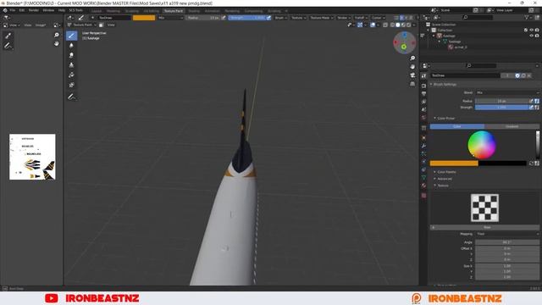This screenshot has width=542, height=305.
Task: Open the Object Data green triangle tab
Action: pos(423,177)
